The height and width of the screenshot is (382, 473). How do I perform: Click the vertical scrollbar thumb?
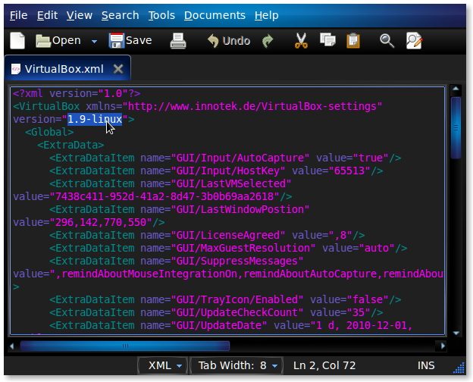click(456, 127)
